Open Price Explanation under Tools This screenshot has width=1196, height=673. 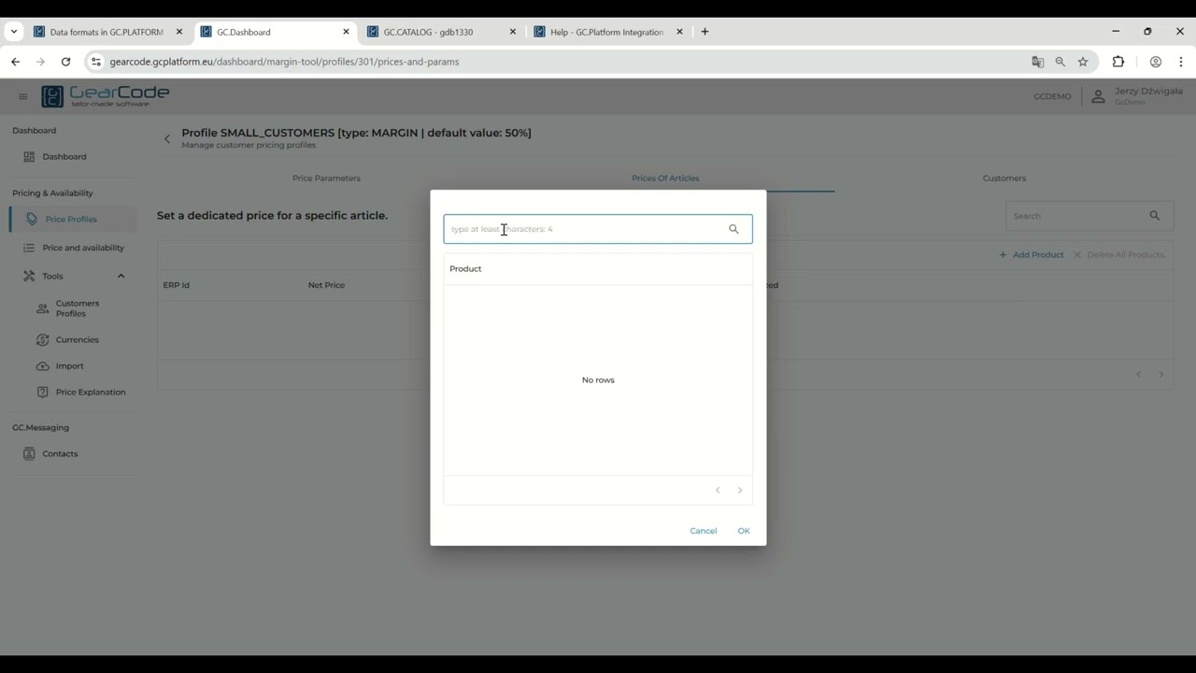click(90, 392)
